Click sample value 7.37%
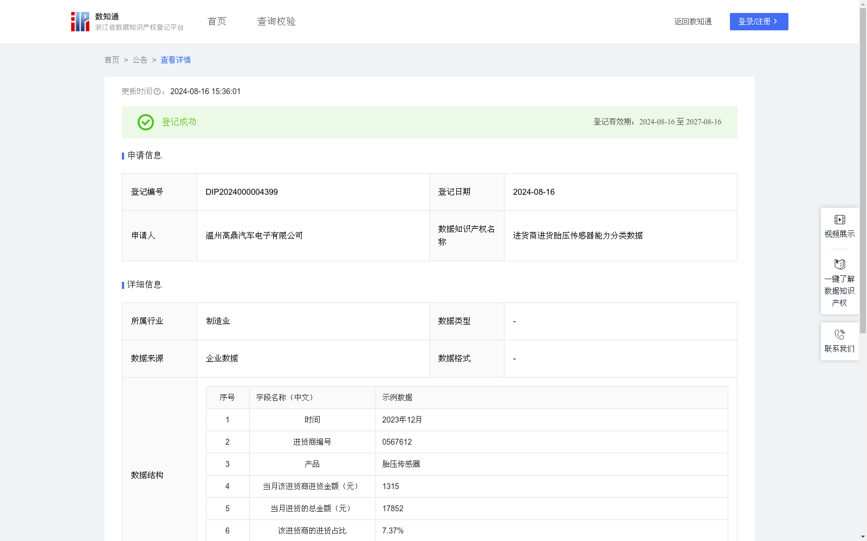 tap(392, 531)
